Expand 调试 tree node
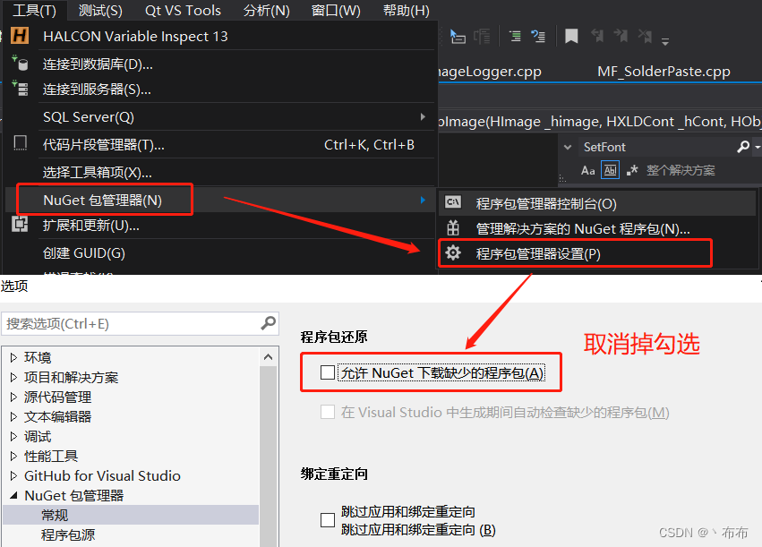762x547 pixels. click(x=13, y=436)
